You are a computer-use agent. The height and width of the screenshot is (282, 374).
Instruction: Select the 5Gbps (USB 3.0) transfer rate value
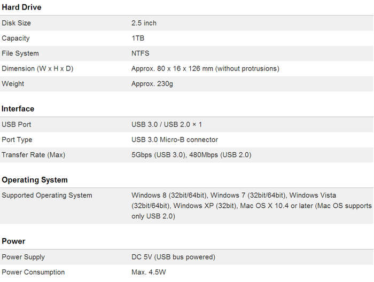(159, 155)
